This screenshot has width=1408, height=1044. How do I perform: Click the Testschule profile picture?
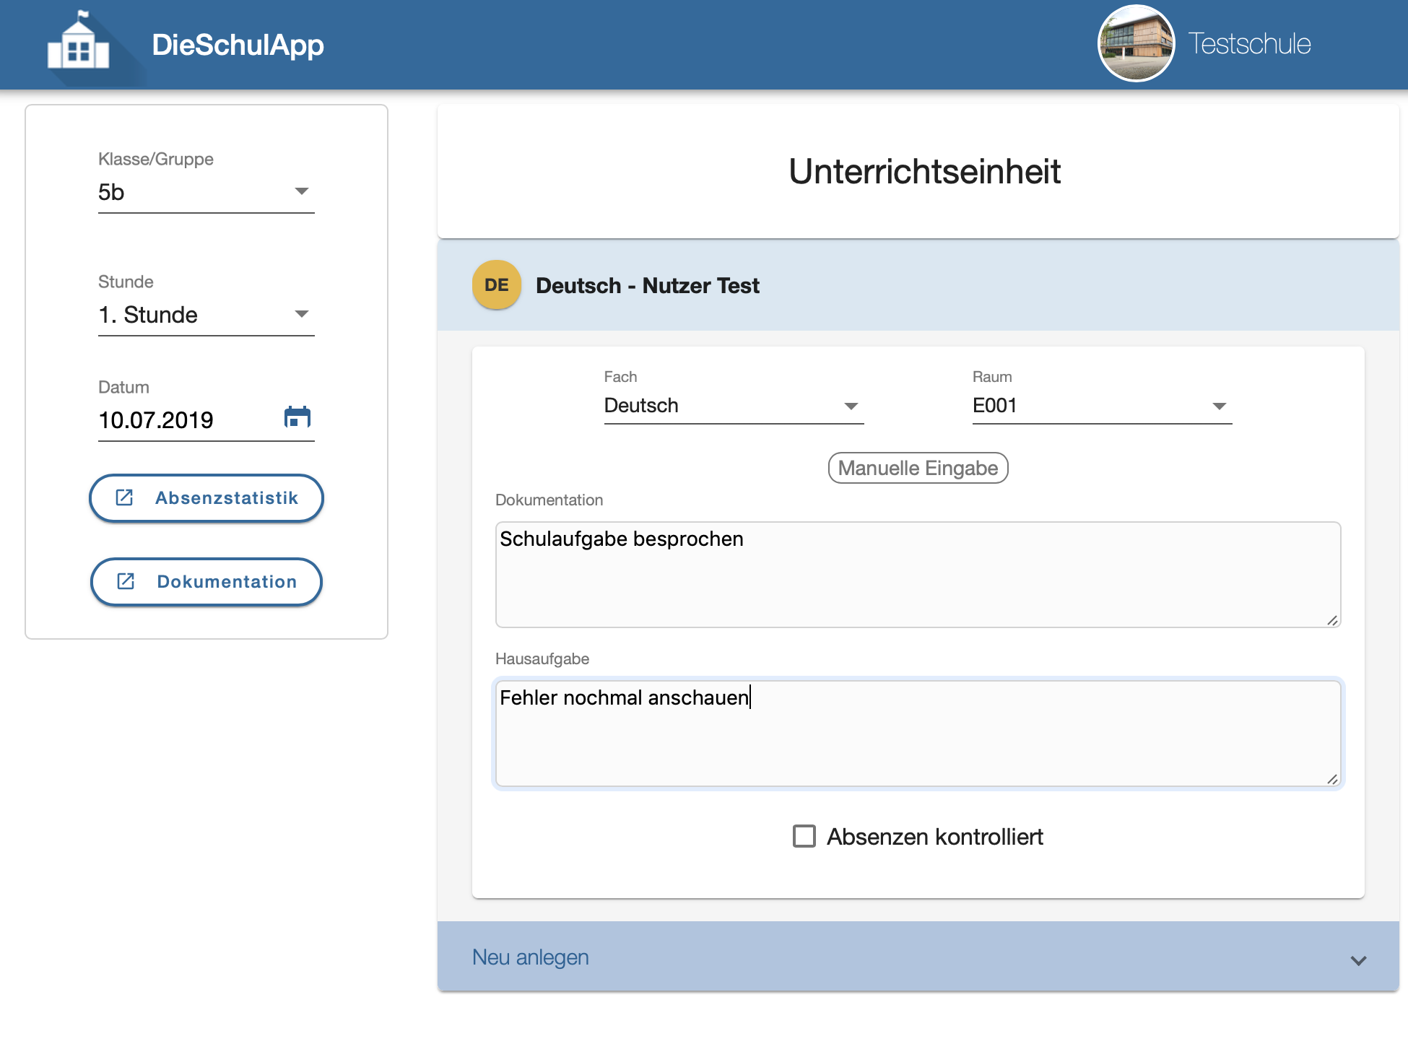pyautogui.click(x=1136, y=43)
